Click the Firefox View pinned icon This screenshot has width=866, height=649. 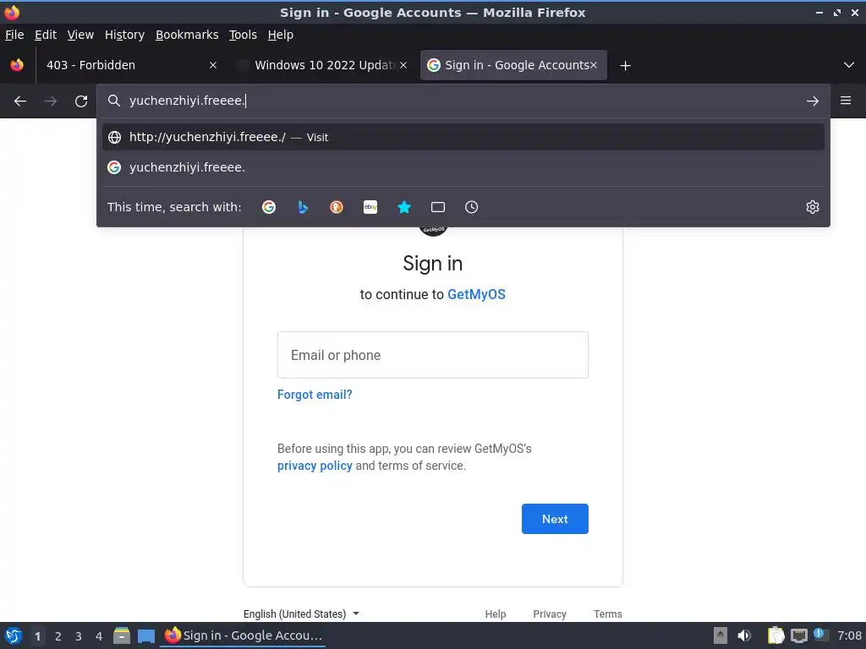17,65
